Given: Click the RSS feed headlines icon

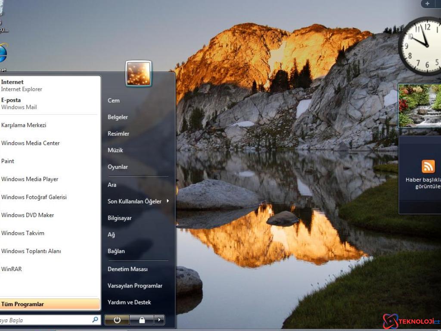Looking at the screenshot, I should (428, 166).
